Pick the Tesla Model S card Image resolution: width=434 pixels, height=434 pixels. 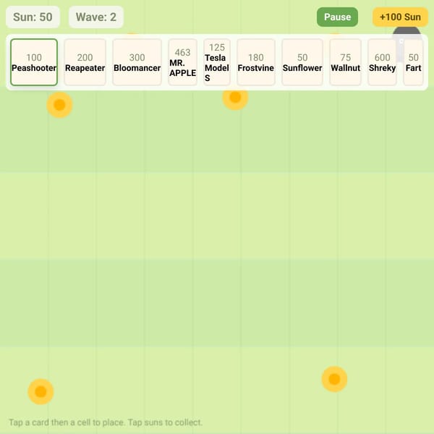tap(217, 62)
